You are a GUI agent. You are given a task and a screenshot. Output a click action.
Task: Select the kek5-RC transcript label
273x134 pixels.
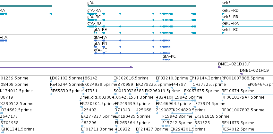[x=230, y=30]
